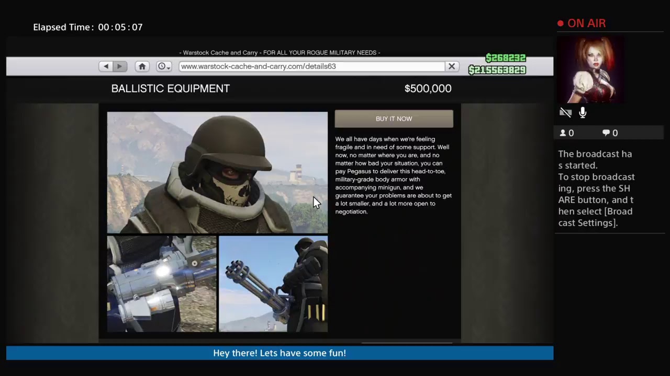Open the browser home page icon
The image size is (670, 376).
142,66
